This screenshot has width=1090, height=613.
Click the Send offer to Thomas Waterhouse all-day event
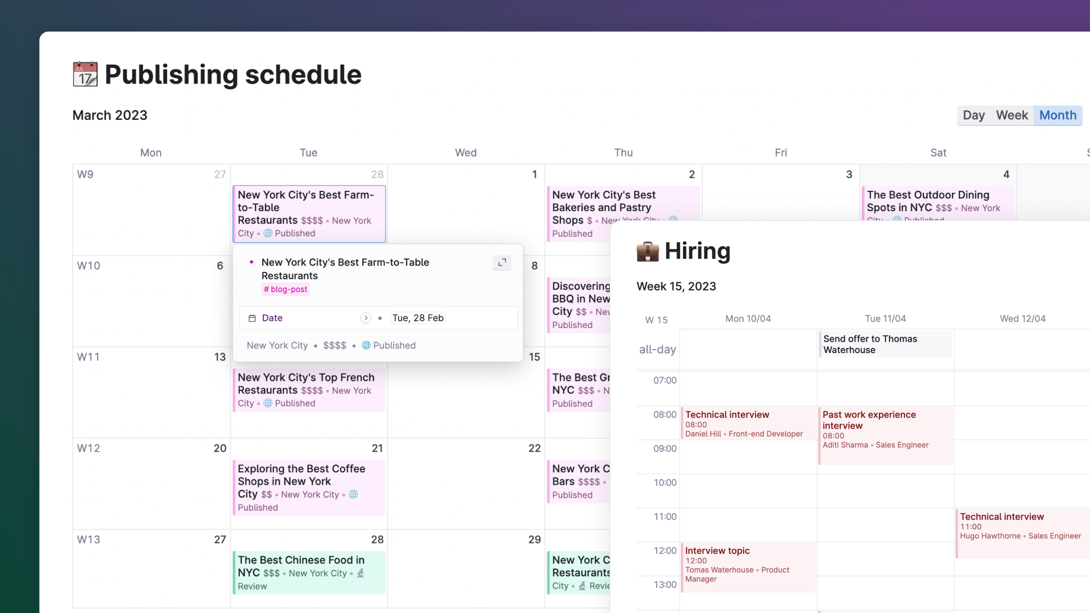(886, 344)
